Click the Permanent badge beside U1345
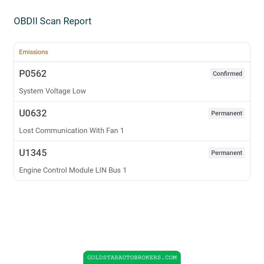264x264 pixels. coord(227,153)
